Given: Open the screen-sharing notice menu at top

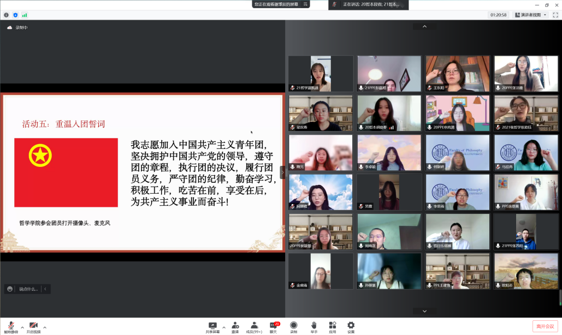Looking at the screenshot, I should pos(306,4).
